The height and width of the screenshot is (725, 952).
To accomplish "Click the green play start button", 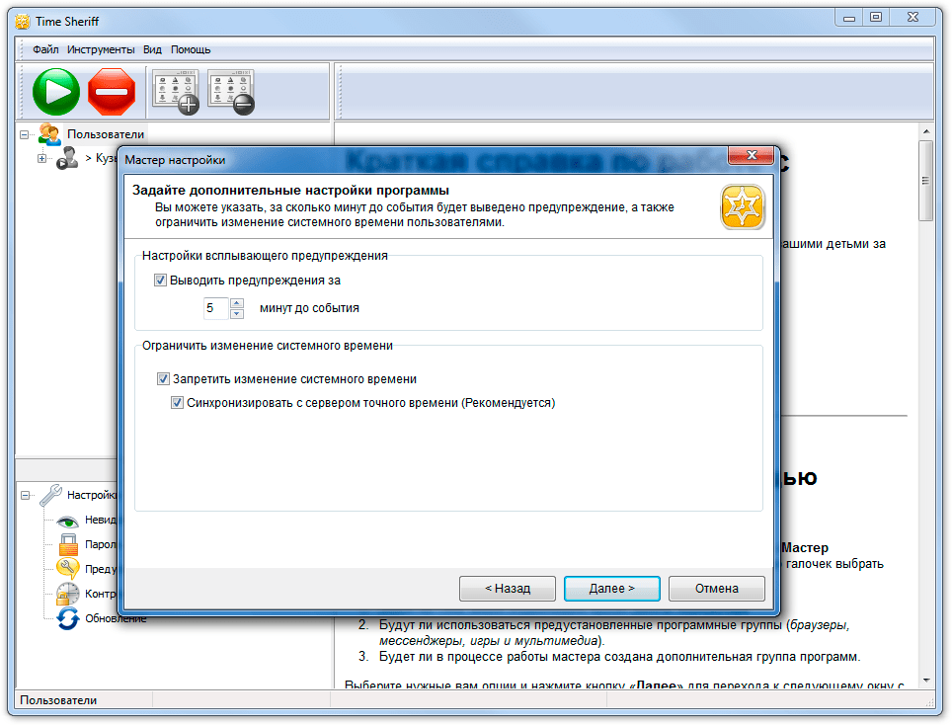I will [x=56, y=92].
